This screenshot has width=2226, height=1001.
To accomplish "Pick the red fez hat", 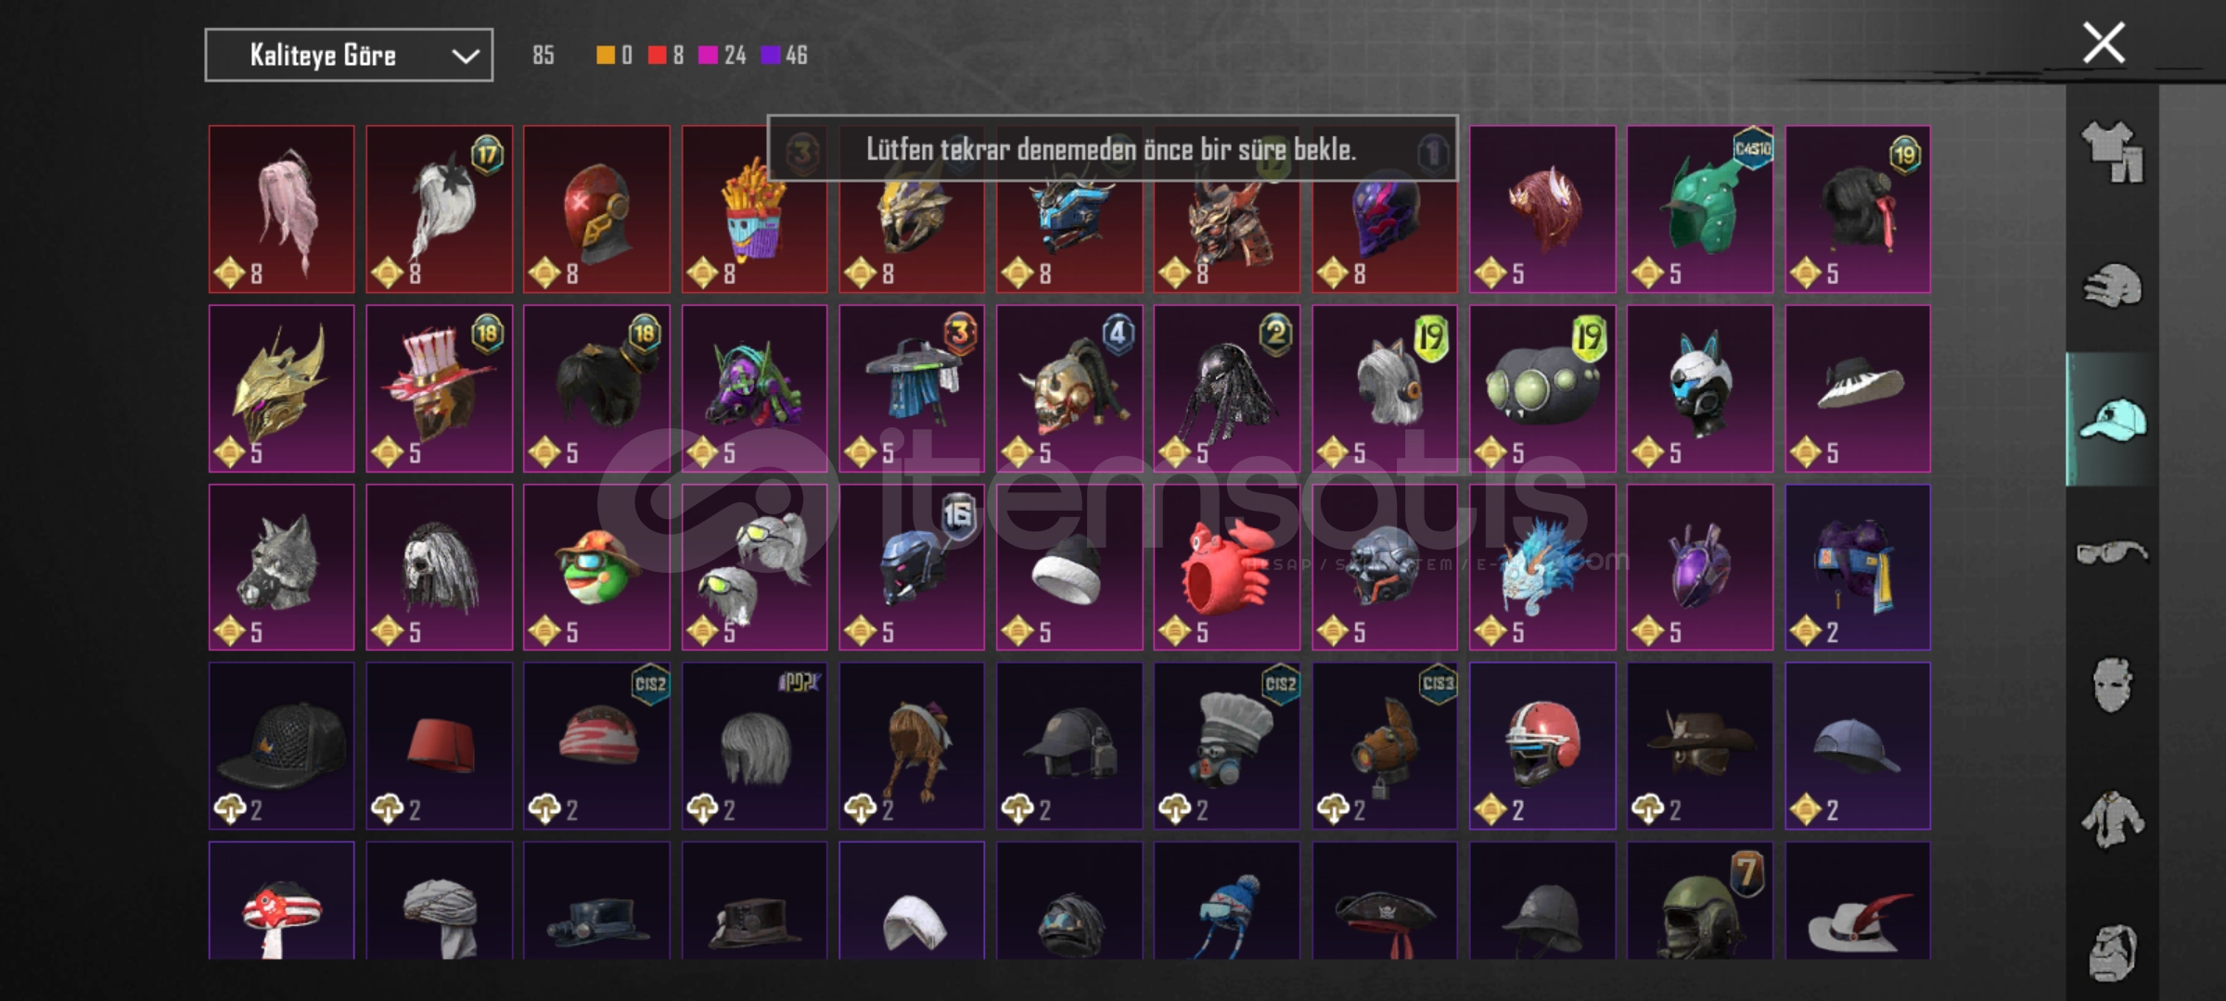I will coord(439,746).
